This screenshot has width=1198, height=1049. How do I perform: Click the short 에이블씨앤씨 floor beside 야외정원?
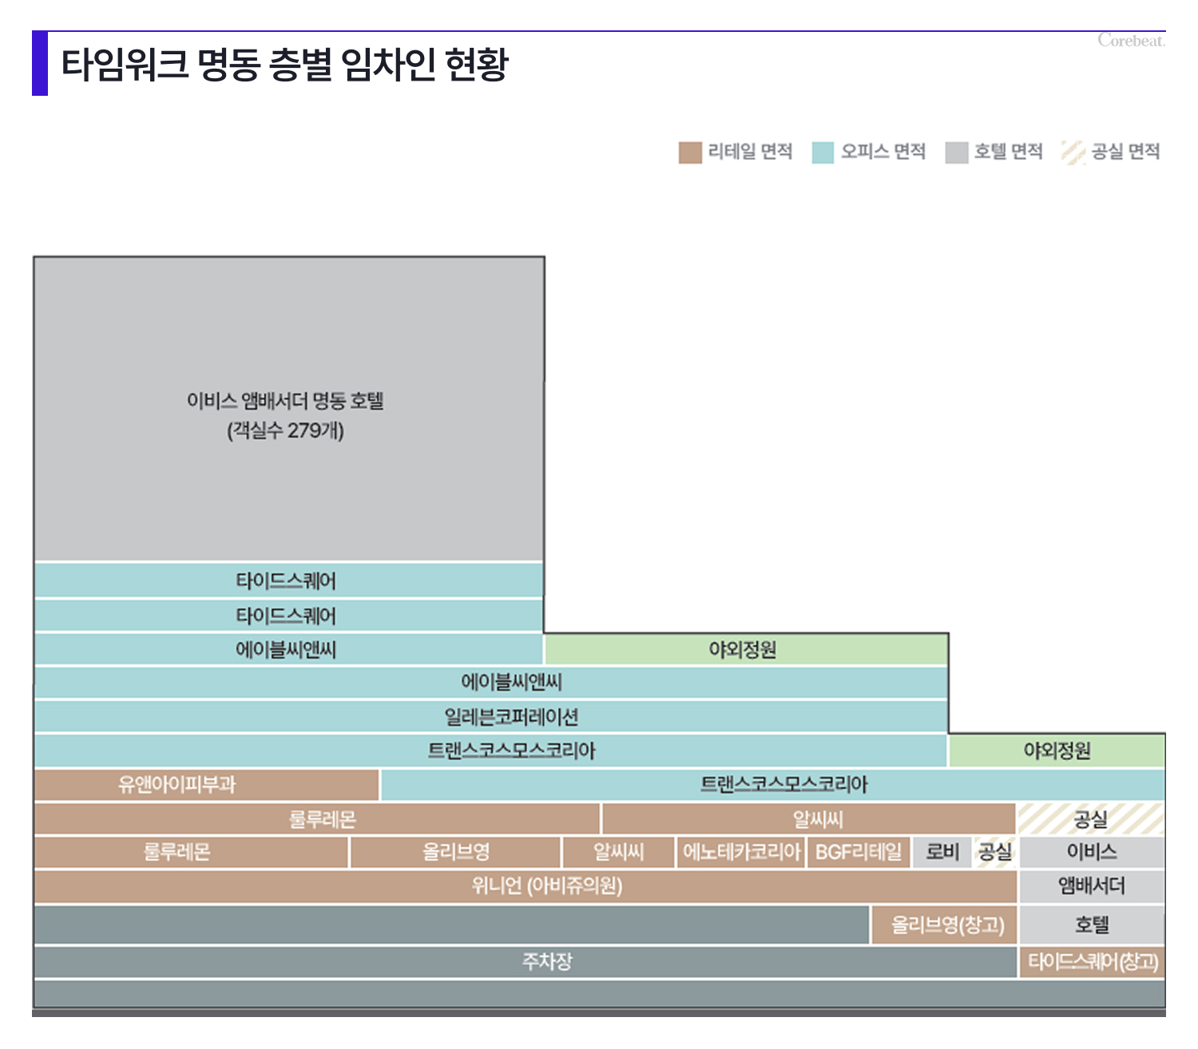(289, 649)
